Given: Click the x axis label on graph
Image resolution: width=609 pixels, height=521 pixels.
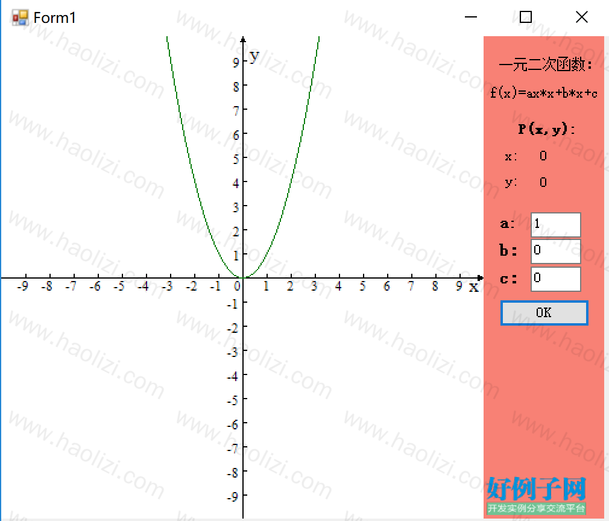Looking at the screenshot, I should pyautogui.click(x=473, y=287).
